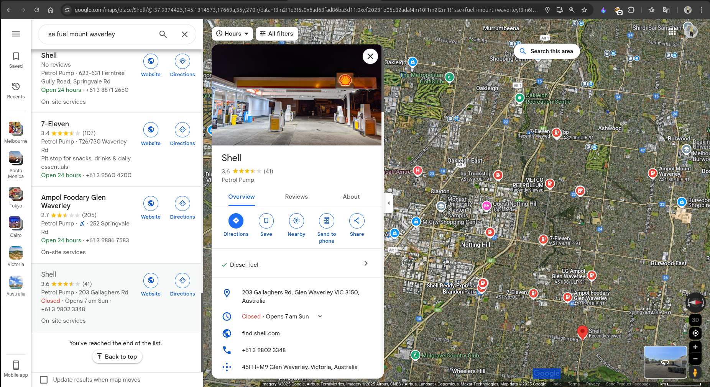Clear the search box with X
The height and width of the screenshot is (387, 710).
point(184,34)
